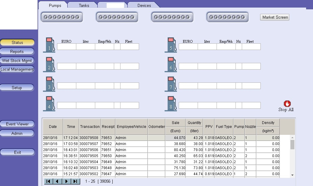
Task: Click the Market Screen button
Action: (x=275, y=17)
